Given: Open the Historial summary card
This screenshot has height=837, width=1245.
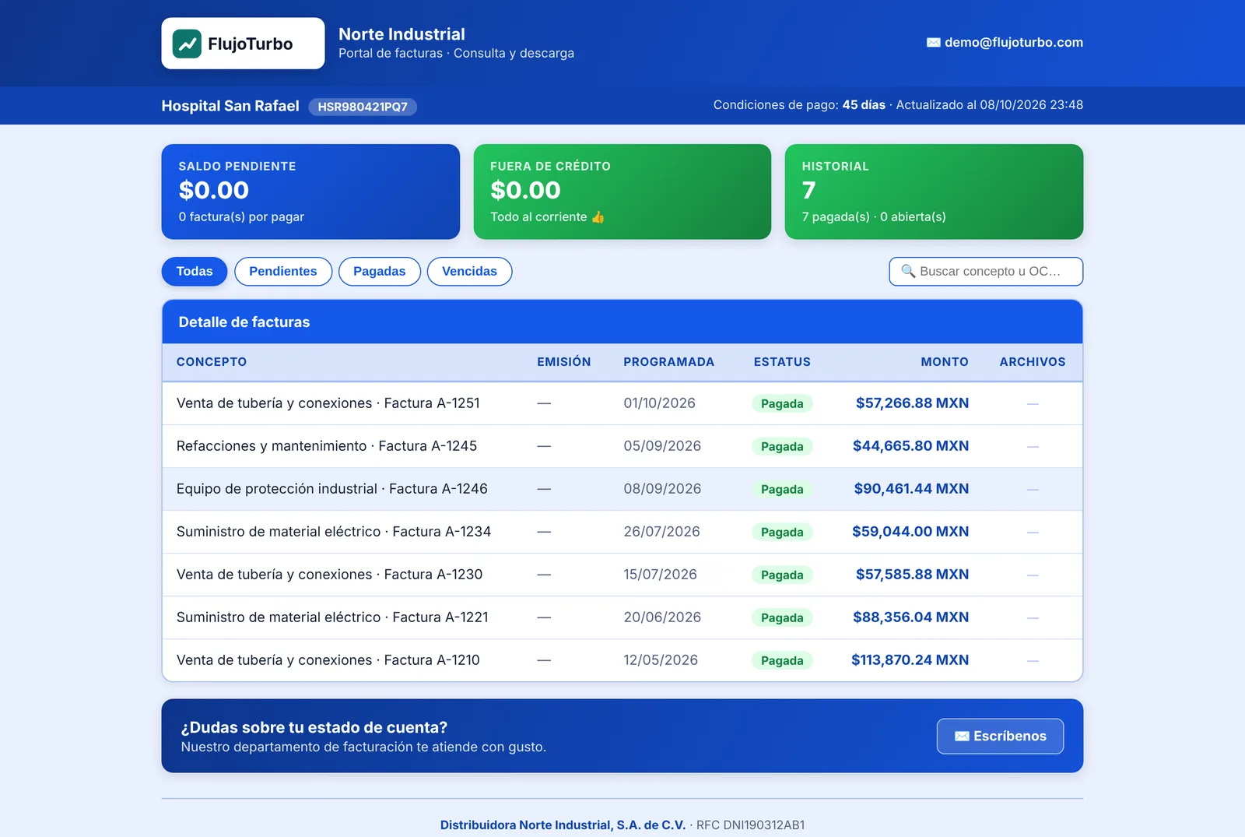Looking at the screenshot, I should 934,192.
